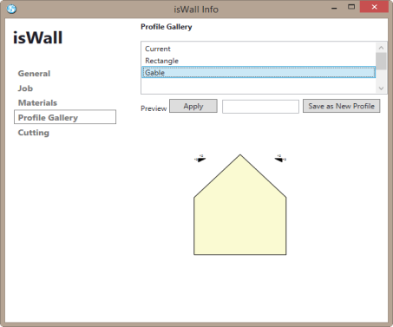Click the Apply button

pyautogui.click(x=193, y=106)
